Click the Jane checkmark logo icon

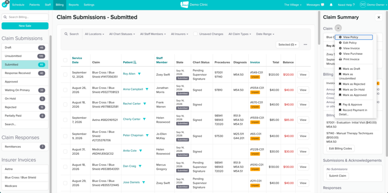pyautogui.click(x=5, y=5)
